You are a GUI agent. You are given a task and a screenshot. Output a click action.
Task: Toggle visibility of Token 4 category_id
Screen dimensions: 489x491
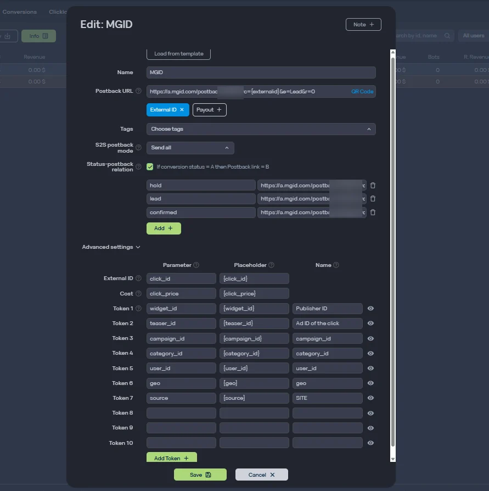click(370, 353)
